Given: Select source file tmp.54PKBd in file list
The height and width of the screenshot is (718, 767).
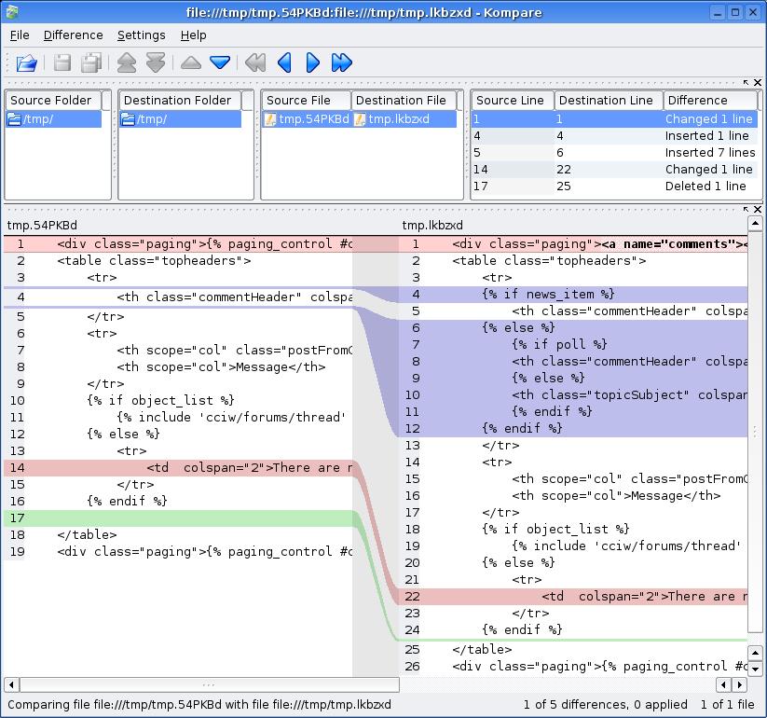Looking at the screenshot, I should 307,119.
